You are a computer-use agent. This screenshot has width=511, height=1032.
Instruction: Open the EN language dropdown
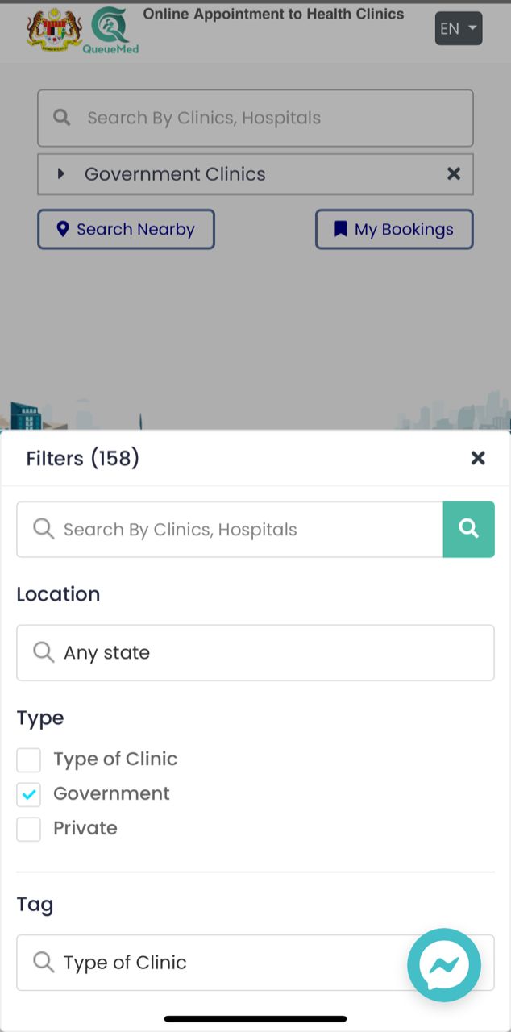[x=458, y=29]
